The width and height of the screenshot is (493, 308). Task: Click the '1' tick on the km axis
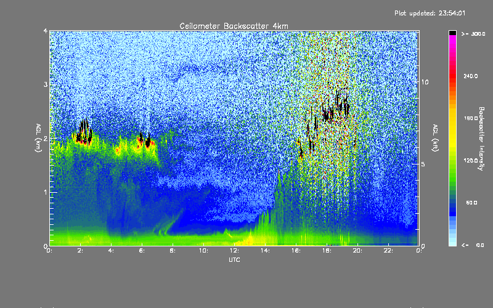click(x=46, y=192)
